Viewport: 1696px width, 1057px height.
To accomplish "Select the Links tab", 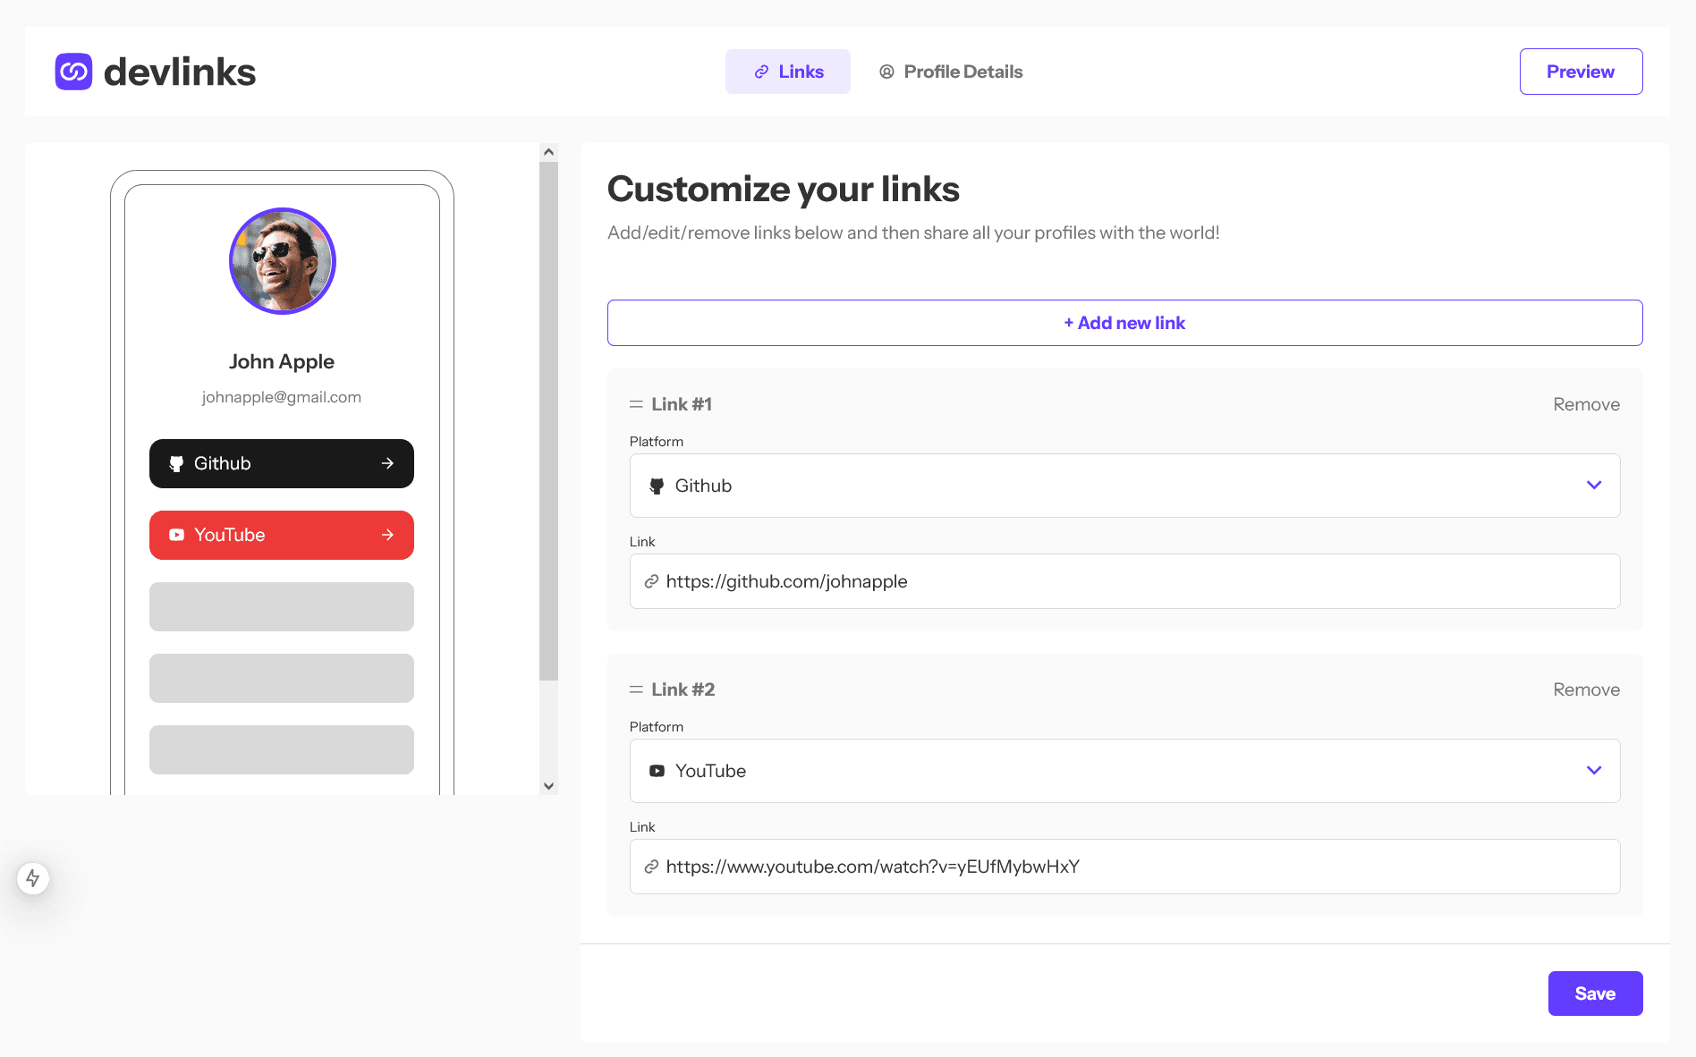I will (787, 72).
